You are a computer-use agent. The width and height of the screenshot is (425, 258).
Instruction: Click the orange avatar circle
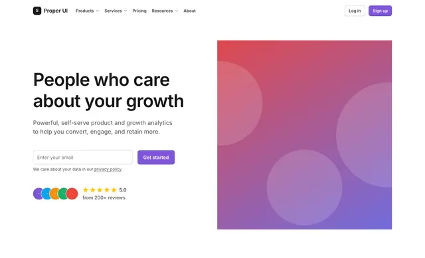point(54,193)
